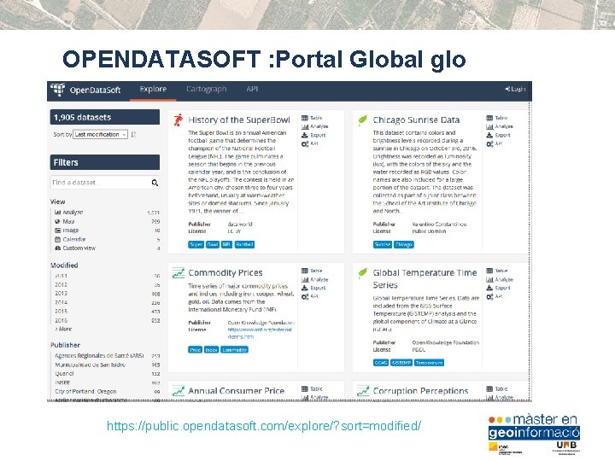This screenshot has height=461, width=615.
Task: Open Analyze view for Commodity Prices
Action: (x=314, y=279)
